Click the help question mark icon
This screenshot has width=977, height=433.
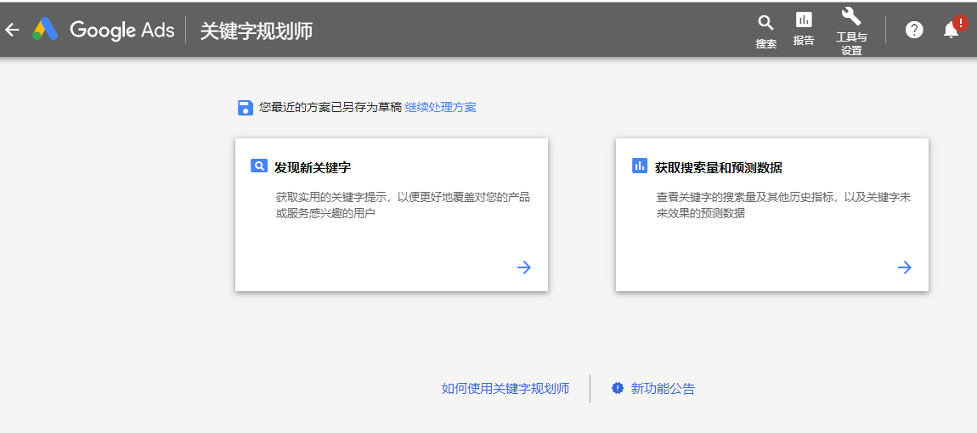(x=914, y=30)
